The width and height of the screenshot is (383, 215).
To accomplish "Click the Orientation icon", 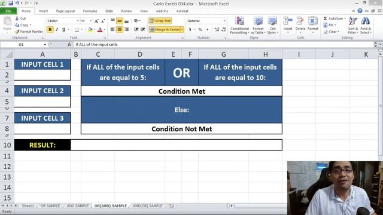I will pos(136,21).
